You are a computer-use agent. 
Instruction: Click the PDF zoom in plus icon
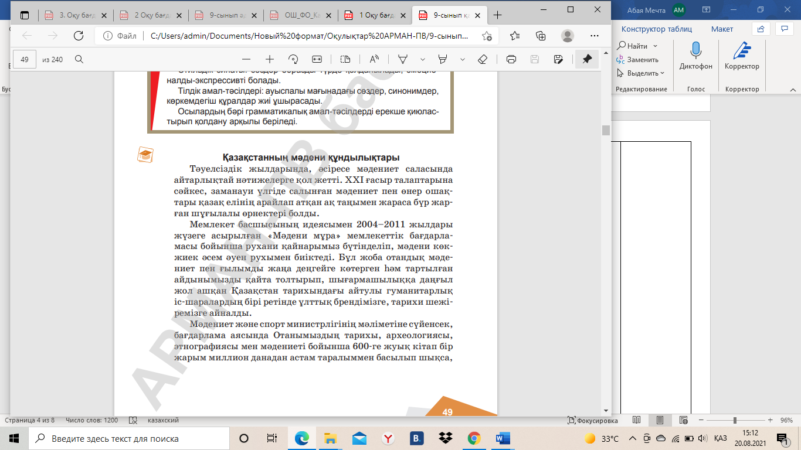click(x=270, y=59)
